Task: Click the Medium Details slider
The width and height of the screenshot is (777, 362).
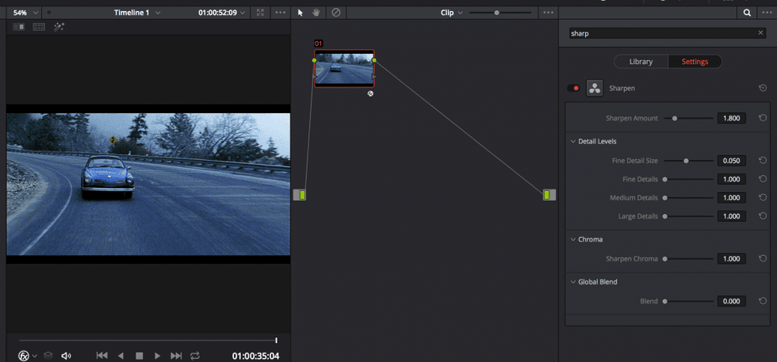Action: (x=689, y=197)
